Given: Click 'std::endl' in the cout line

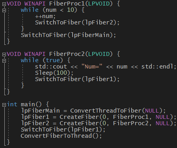Looking at the screenshot, I should (157, 67).
